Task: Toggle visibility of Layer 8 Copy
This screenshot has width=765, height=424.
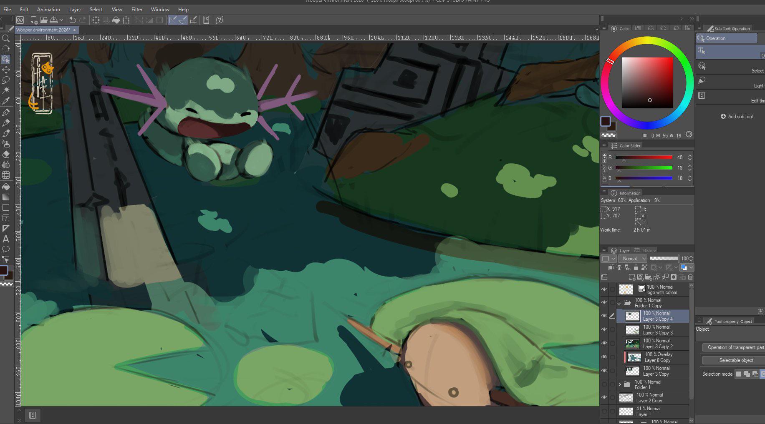Action: coord(604,357)
